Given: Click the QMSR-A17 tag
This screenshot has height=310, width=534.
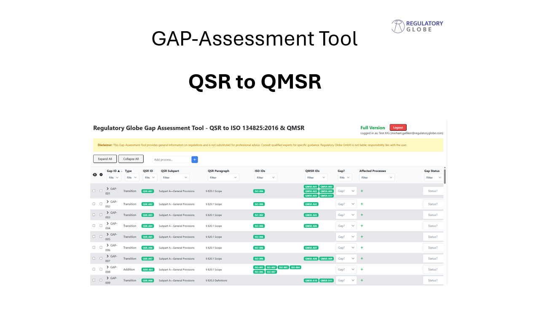Looking at the screenshot, I should click(326, 196).
